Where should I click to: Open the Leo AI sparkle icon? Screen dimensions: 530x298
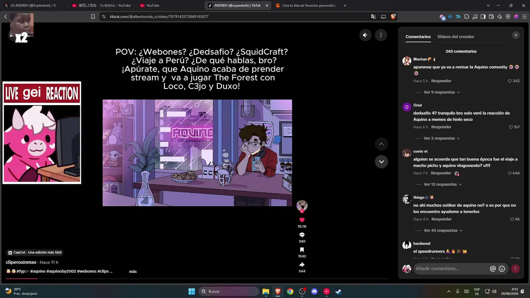tap(500, 17)
